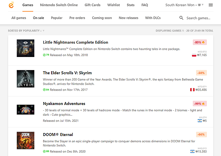Open Little Nightmares Complete Edition title link
221x156 pixels.
click(x=76, y=42)
